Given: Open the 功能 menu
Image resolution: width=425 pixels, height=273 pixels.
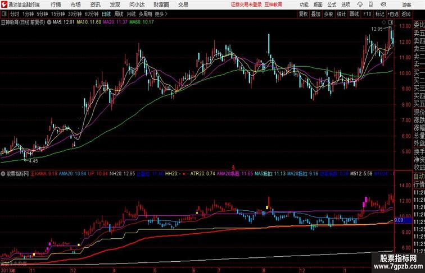Looking at the screenshot, I should pyautogui.click(x=304, y=4).
